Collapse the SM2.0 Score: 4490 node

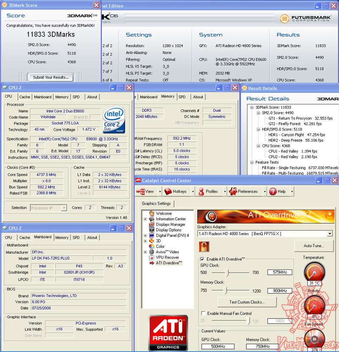tap(258, 113)
